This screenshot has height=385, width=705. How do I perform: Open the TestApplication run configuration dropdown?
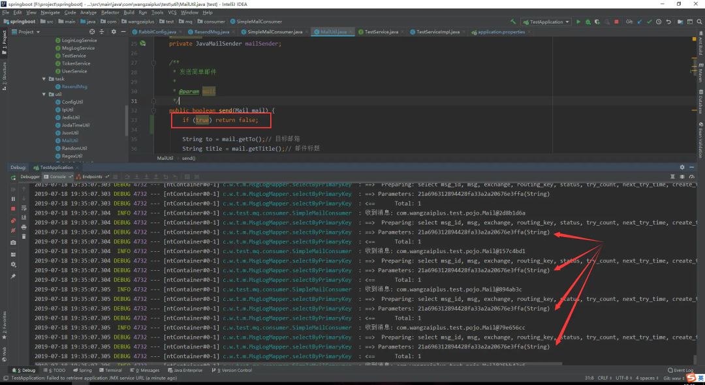click(545, 22)
